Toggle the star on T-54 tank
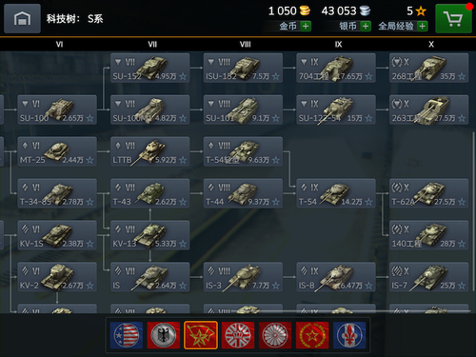This screenshot has width=476, height=357. 368,202
